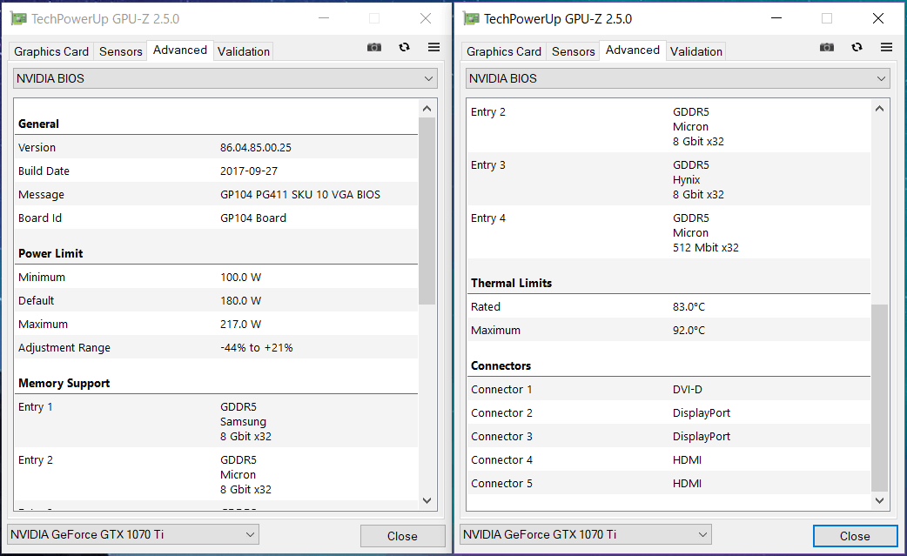
Task: Open Graphics Card tab in right window
Action: click(504, 51)
